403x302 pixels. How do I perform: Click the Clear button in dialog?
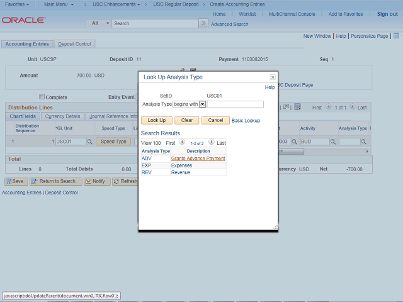pos(187,120)
